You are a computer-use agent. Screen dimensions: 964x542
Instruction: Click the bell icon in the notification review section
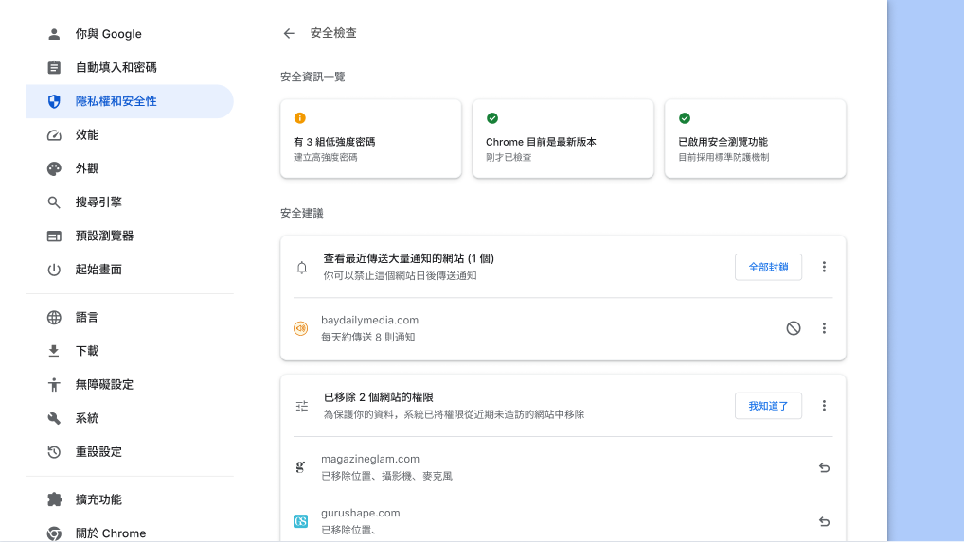pyautogui.click(x=302, y=268)
